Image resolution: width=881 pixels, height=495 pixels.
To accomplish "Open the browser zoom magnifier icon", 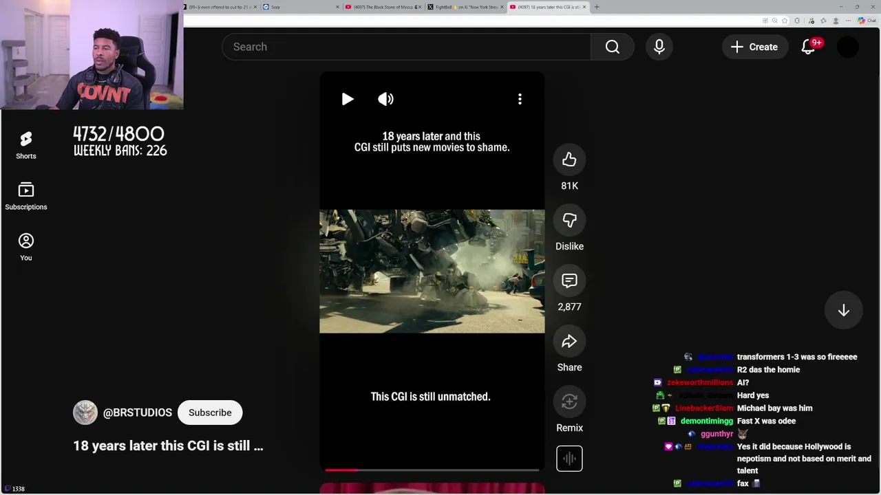I will click(774, 21).
